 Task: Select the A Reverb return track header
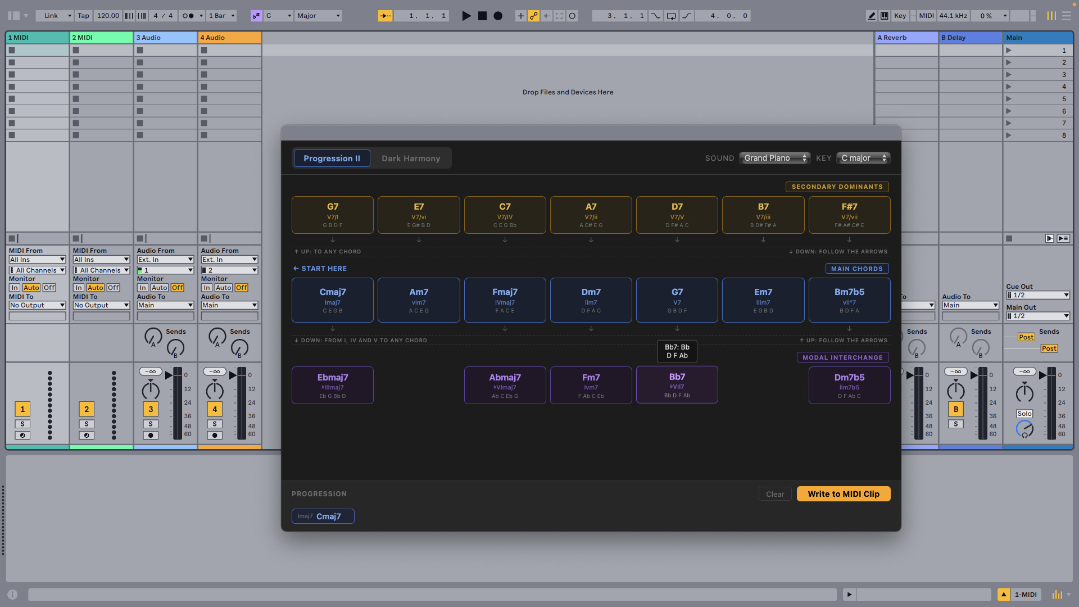click(x=906, y=38)
